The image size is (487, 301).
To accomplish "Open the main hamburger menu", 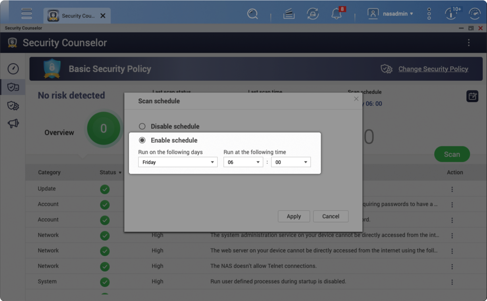I will pos(27,13).
